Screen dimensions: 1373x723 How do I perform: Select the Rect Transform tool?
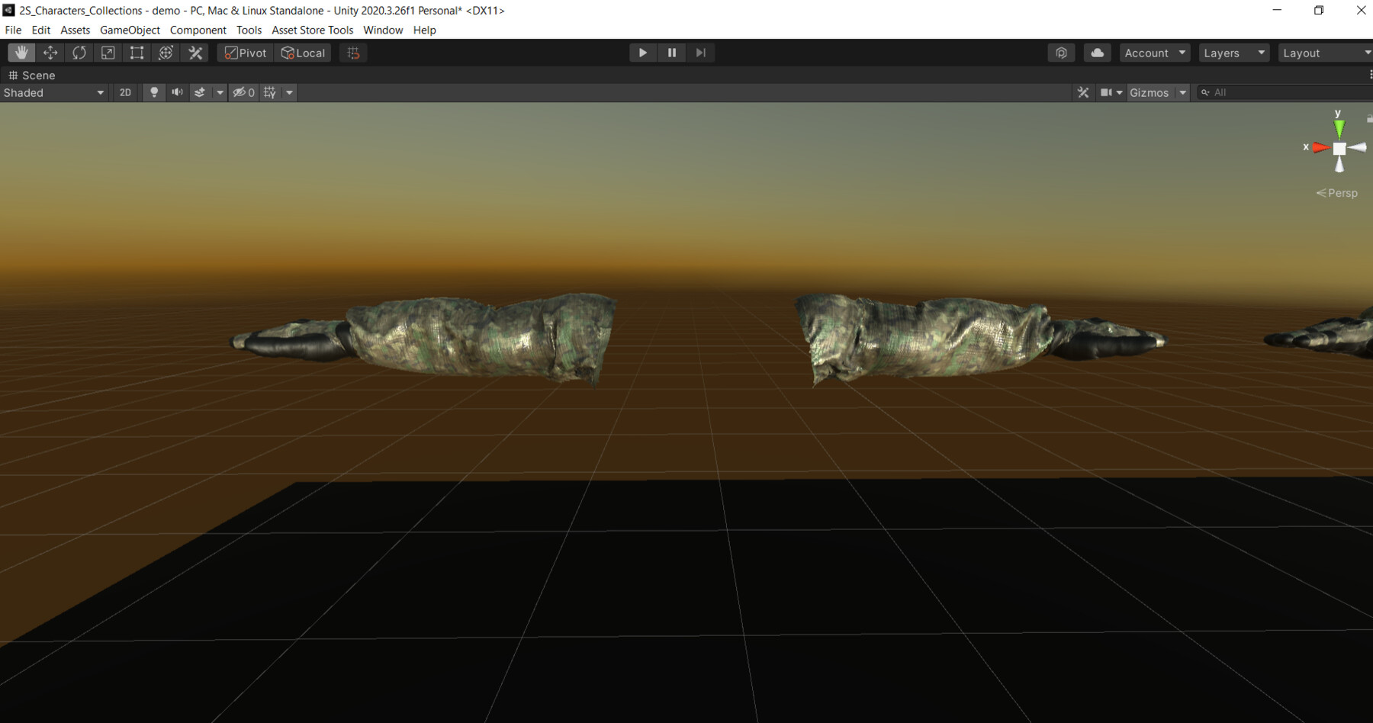(137, 53)
